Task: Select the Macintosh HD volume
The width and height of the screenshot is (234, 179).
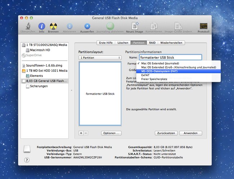Action: 45,50
